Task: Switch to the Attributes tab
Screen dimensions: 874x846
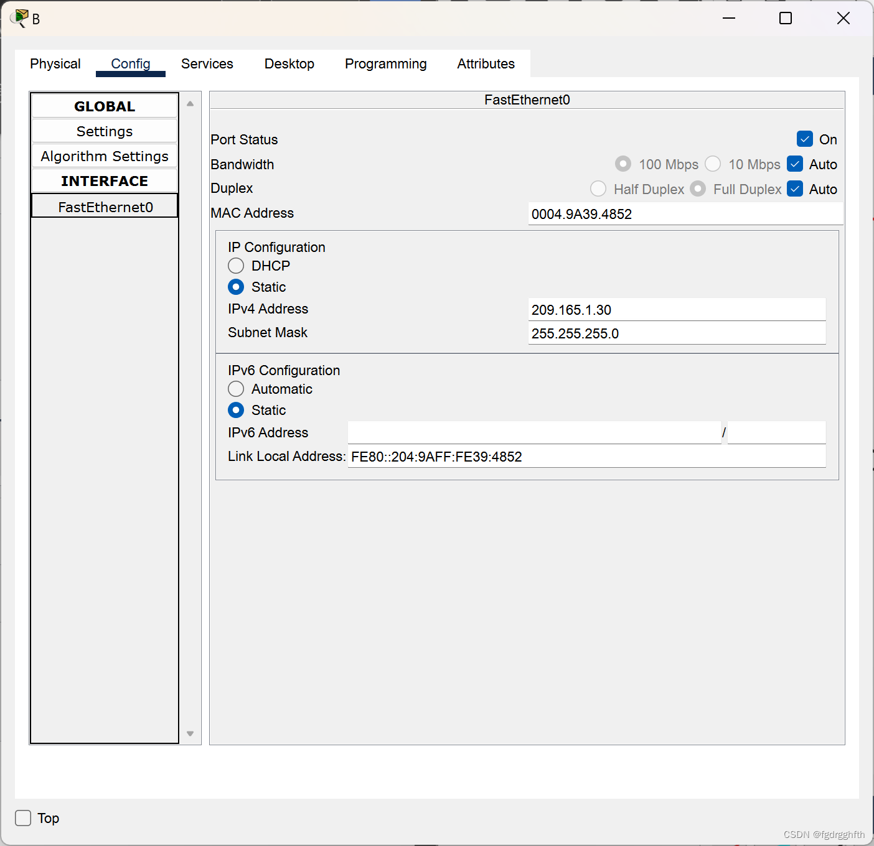Action: click(x=486, y=63)
